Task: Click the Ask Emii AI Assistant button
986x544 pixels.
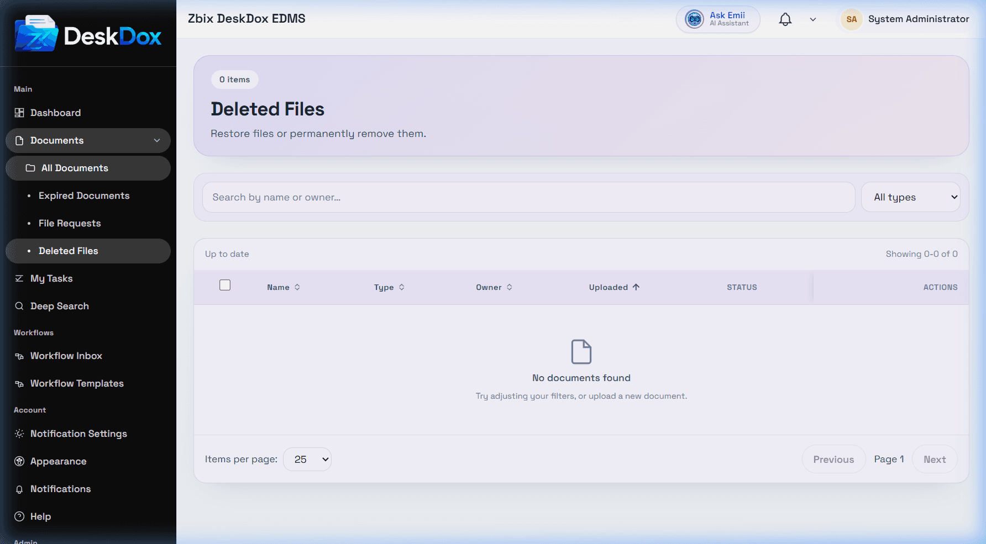Action: tap(718, 19)
